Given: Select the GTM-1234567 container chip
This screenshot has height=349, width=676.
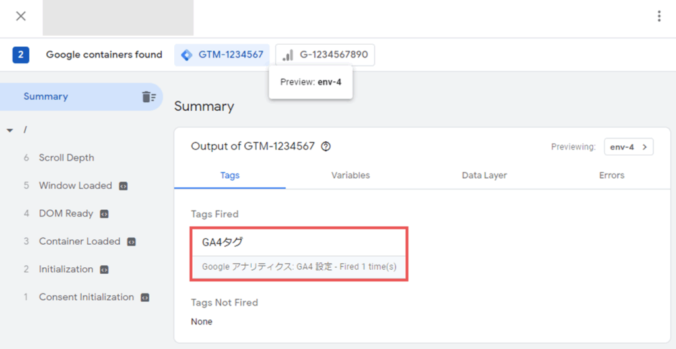Looking at the screenshot, I should point(222,55).
